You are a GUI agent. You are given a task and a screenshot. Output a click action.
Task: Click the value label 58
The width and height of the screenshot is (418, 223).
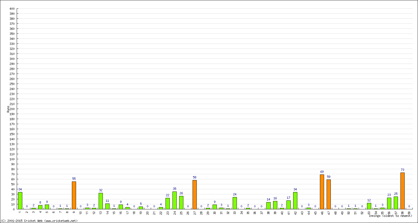pyautogui.click(x=195, y=177)
